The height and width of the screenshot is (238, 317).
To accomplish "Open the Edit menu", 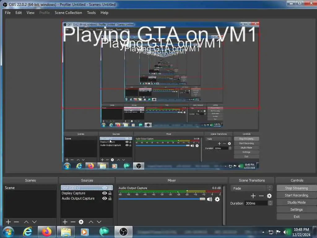I will tap(18, 12).
